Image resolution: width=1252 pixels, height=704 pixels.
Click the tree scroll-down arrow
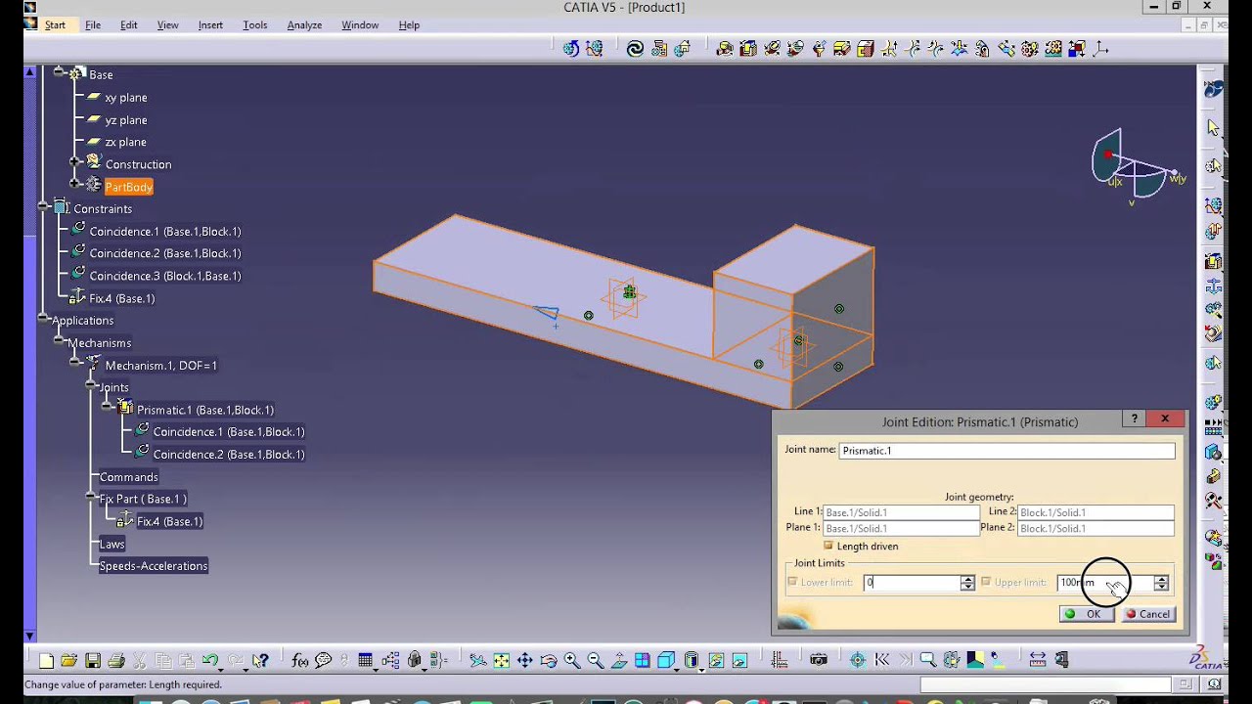point(29,636)
